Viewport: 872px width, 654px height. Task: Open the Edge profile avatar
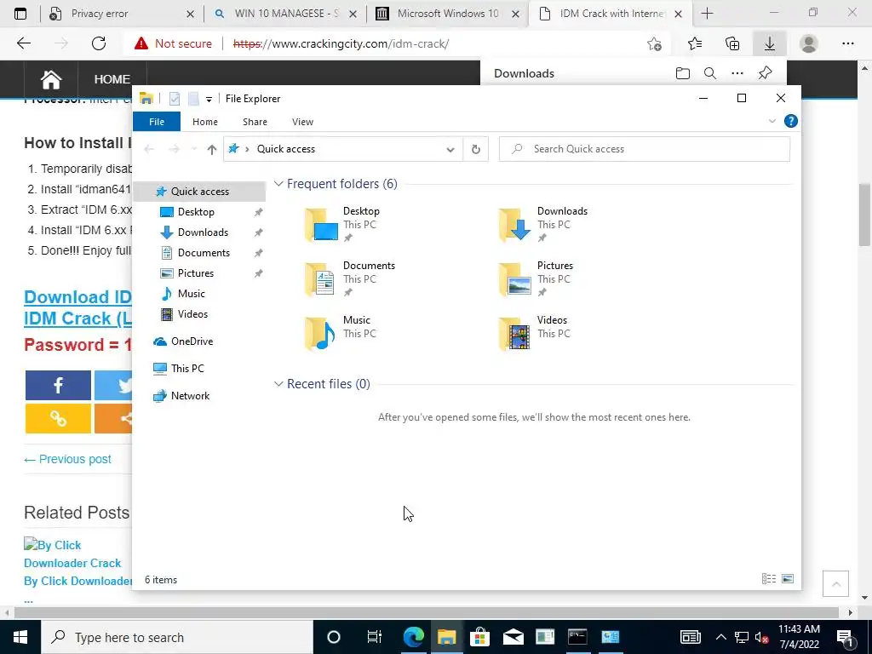(809, 43)
